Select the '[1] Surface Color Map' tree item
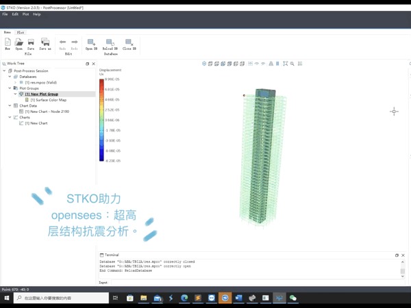Image resolution: width=411 pixels, height=308 pixels. coord(48,100)
